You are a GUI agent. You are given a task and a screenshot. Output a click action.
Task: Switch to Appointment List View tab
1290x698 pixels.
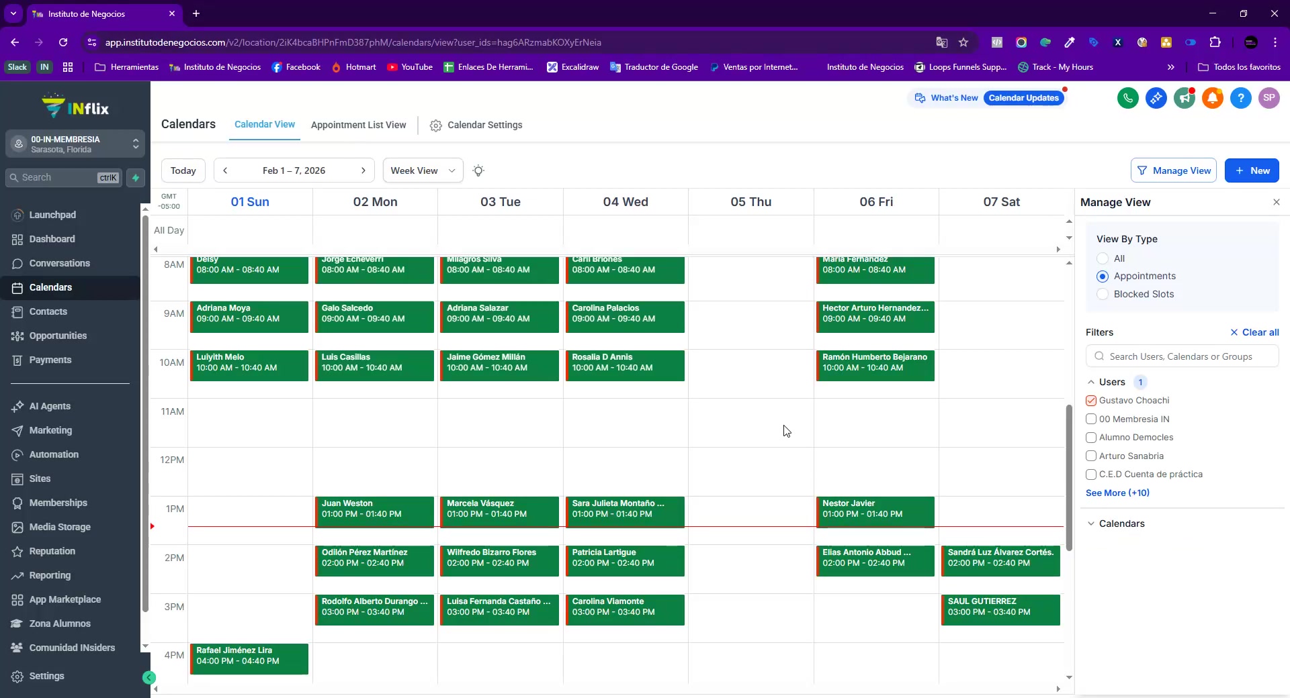(x=358, y=125)
